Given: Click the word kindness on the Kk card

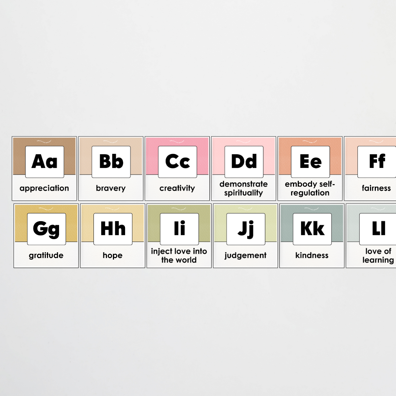Looking at the screenshot, I should tap(312, 256).
